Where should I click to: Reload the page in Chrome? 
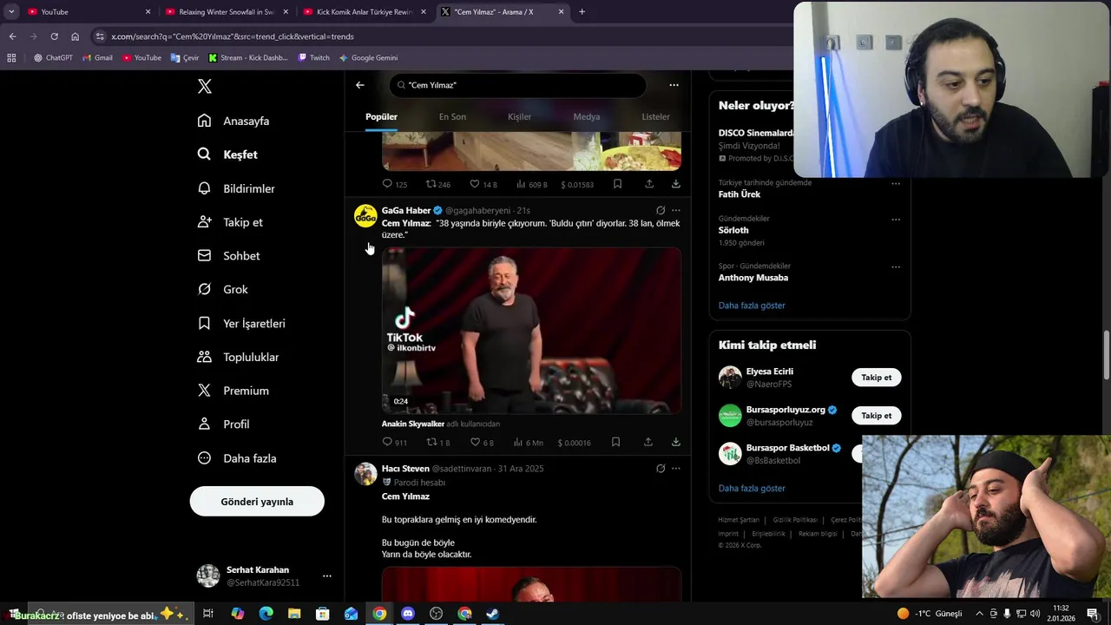tap(54, 36)
